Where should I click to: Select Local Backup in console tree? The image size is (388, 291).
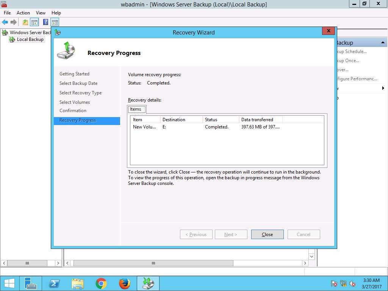30,39
